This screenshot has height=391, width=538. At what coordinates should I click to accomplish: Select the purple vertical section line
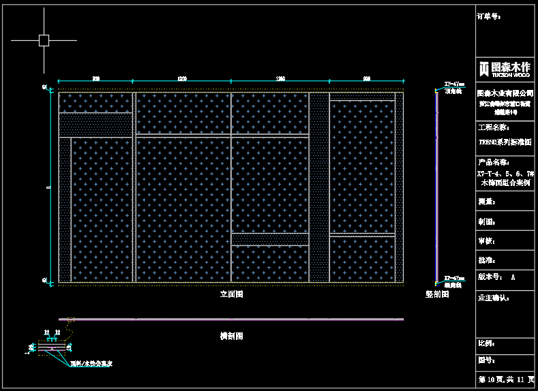point(436,185)
